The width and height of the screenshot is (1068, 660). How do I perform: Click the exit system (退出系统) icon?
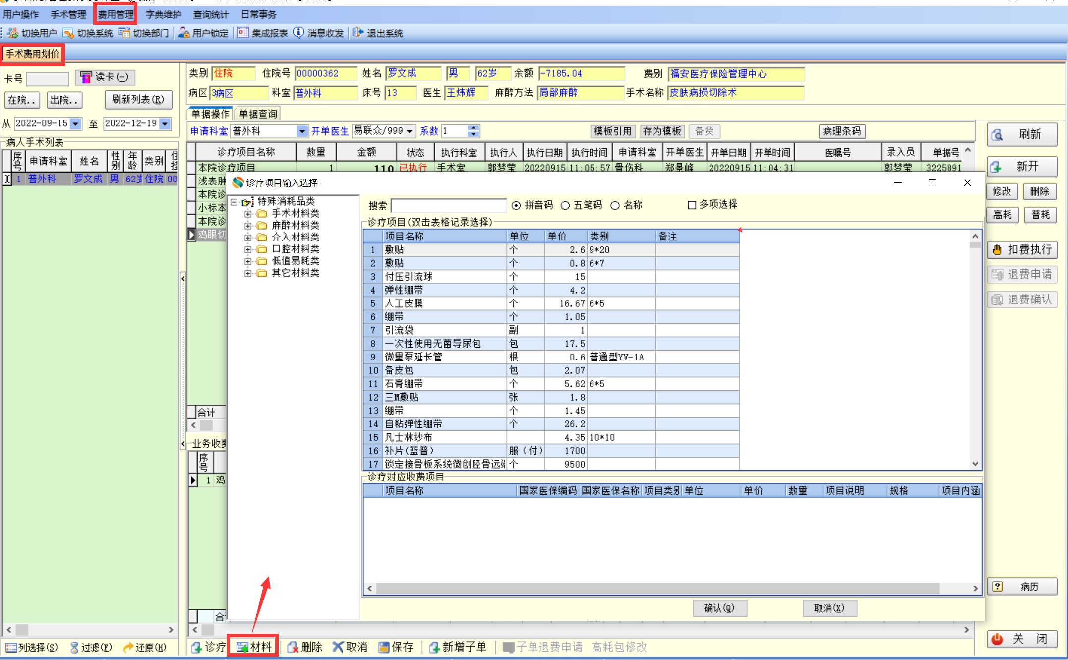click(x=357, y=33)
